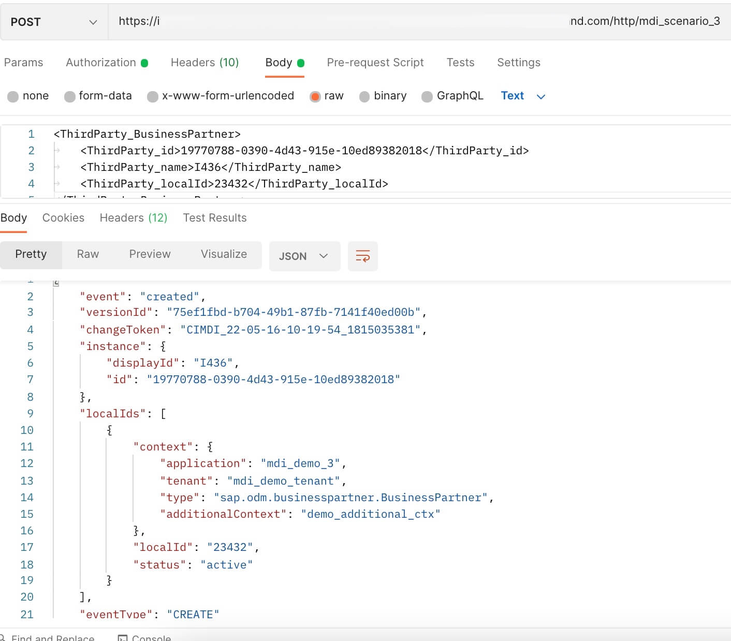Toggle word wrap in the response viewer
This screenshot has height=641, width=731.
(x=362, y=256)
